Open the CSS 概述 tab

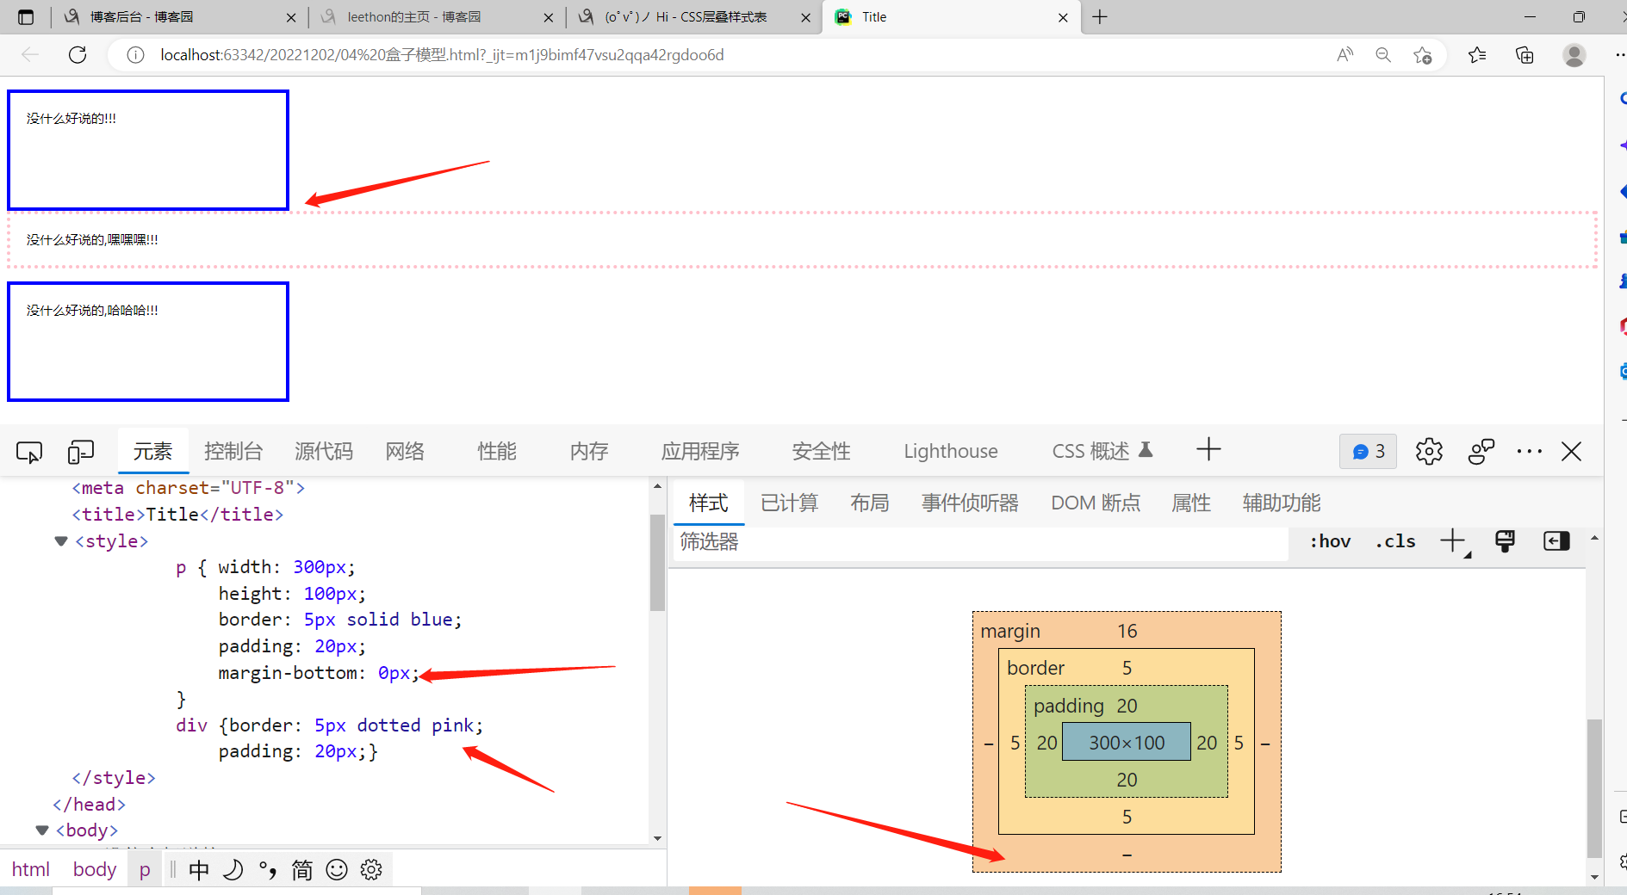point(1102,452)
